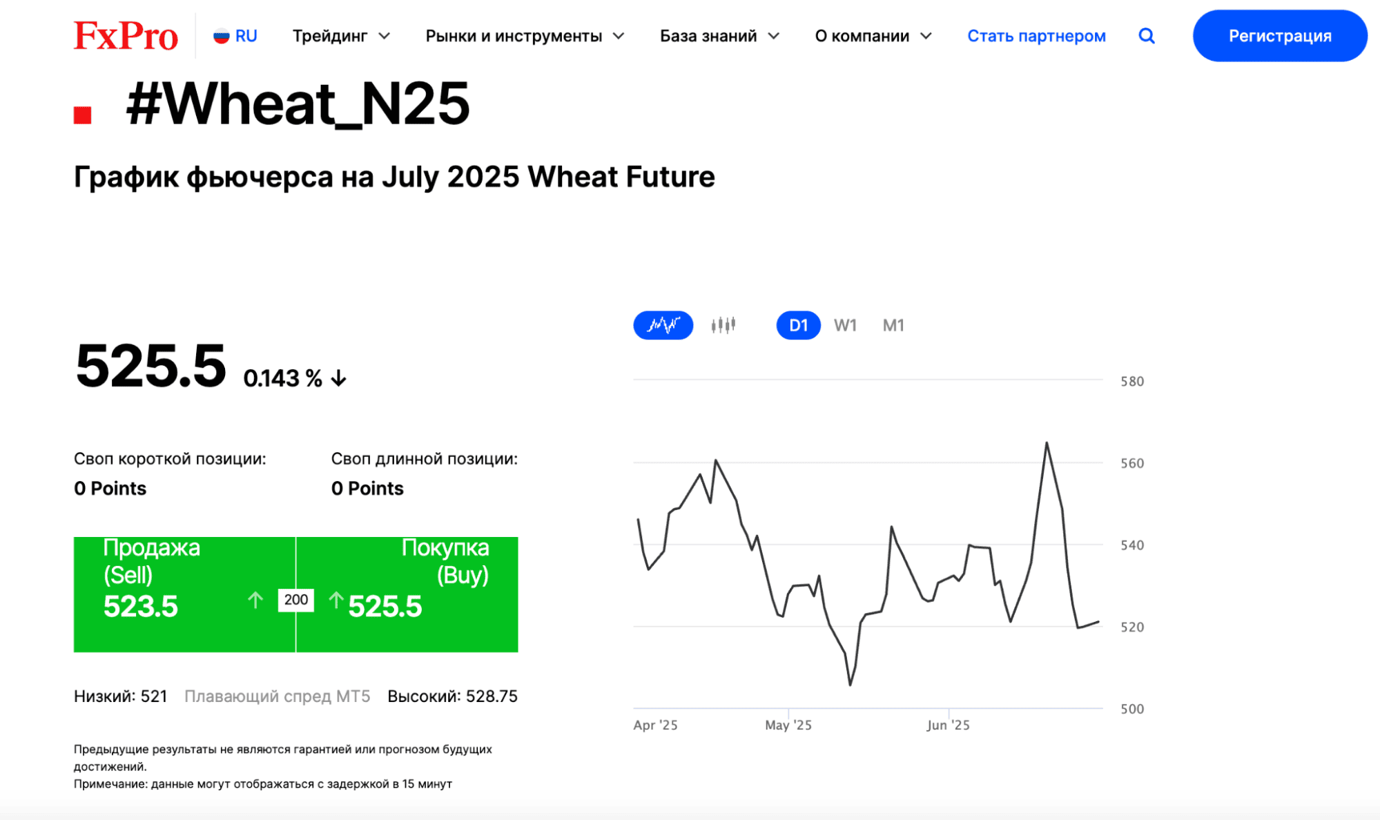Click the Регистрация button
The height and width of the screenshot is (820, 1380).
click(1280, 36)
